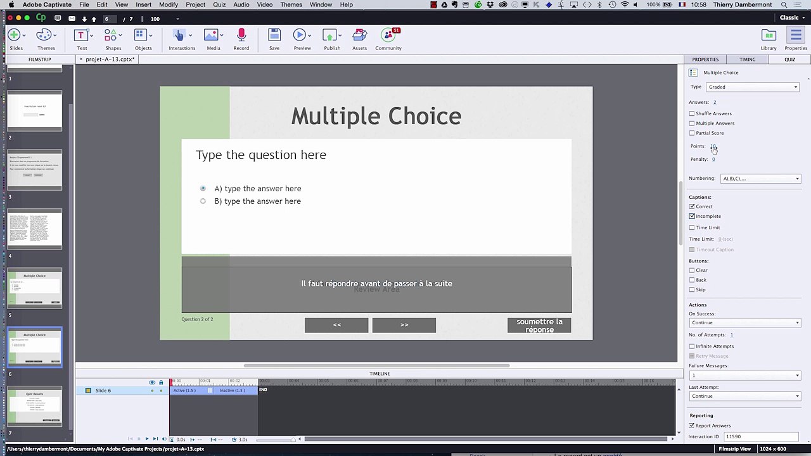Toggle the Properties panel icon
The height and width of the screenshot is (456, 811).
(x=796, y=35)
